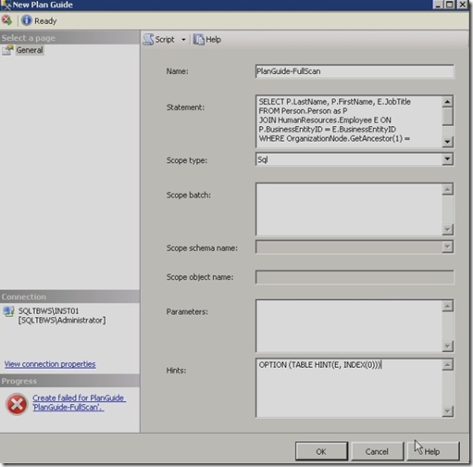Click the server connection icon
Image resolution: width=473 pixels, height=467 pixels.
[x=8, y=311]
